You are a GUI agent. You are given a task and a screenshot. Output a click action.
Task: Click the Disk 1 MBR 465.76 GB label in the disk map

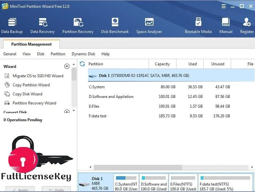[x=100, y=183]
